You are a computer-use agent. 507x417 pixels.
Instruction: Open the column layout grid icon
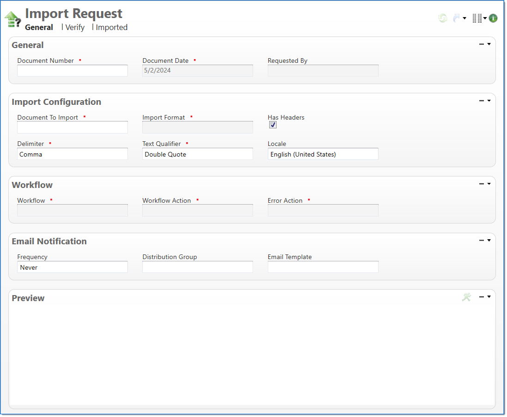coord(477,18)
